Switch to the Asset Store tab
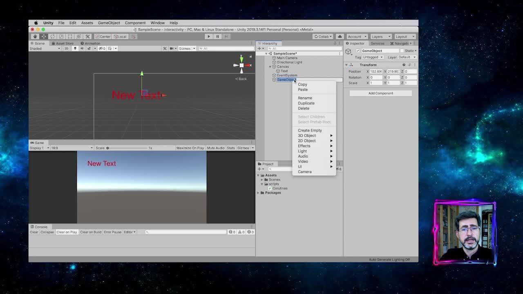This screenshot has width=523, height=294. click(x=63, y=43)
